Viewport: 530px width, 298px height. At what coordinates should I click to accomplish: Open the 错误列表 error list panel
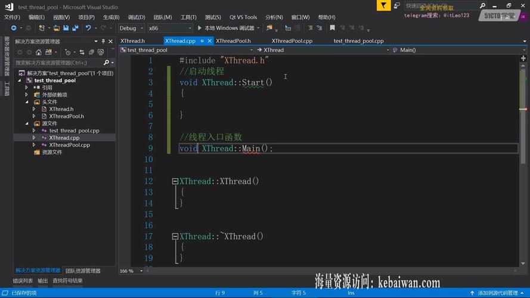point(23,281)
